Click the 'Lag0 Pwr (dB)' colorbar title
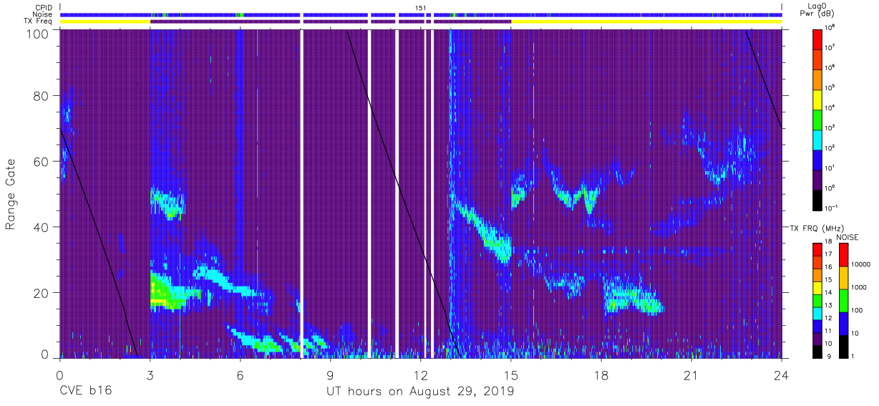Viewport: 879px width, 406px height. click(x=818, y=10)
